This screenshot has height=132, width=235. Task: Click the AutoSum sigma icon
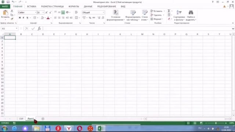tap(169, 11)
